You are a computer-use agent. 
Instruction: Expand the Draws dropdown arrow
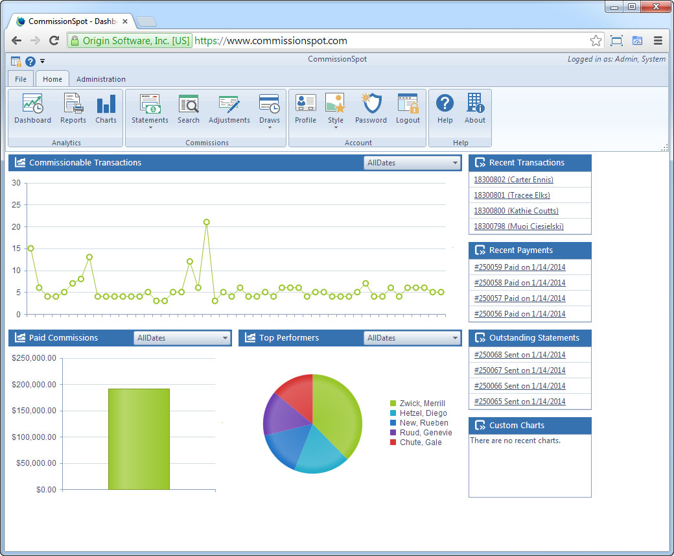coord(270,128)
